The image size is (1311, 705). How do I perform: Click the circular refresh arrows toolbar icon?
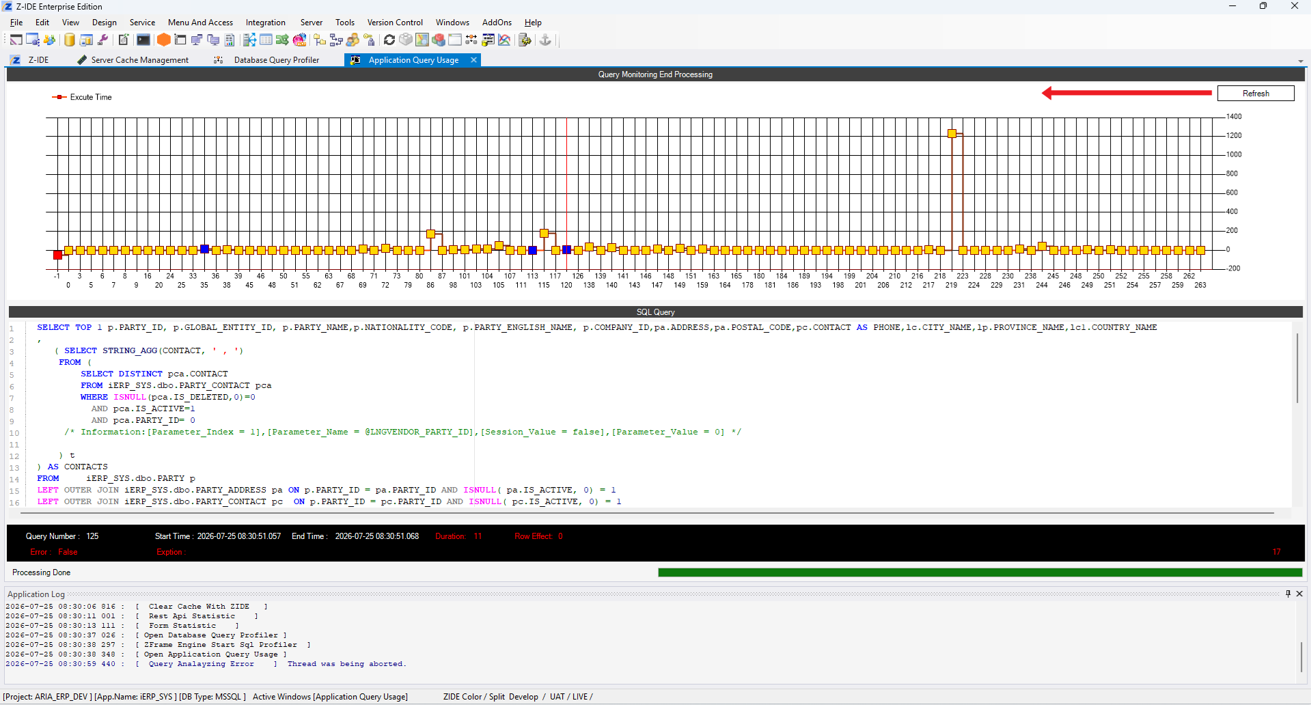(389, 40)
